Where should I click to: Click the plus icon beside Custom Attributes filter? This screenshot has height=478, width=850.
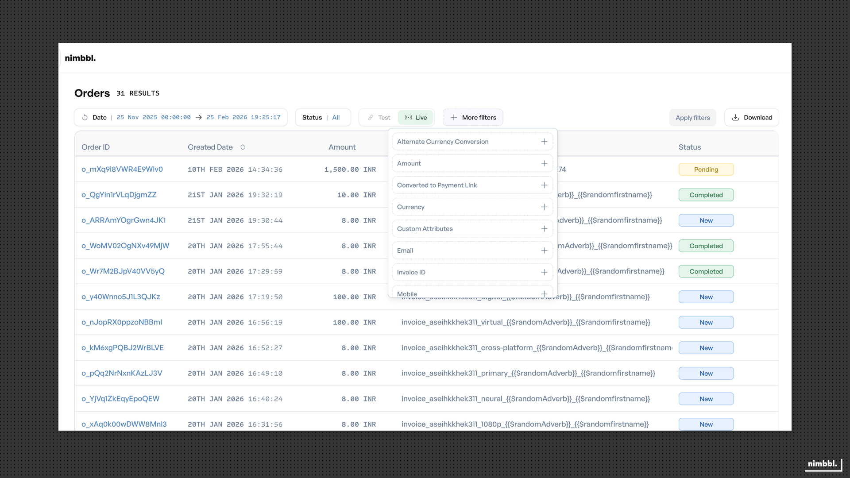coord(544,228)
